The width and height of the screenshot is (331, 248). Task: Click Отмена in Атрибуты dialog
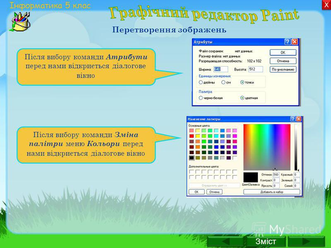[283, 61]
